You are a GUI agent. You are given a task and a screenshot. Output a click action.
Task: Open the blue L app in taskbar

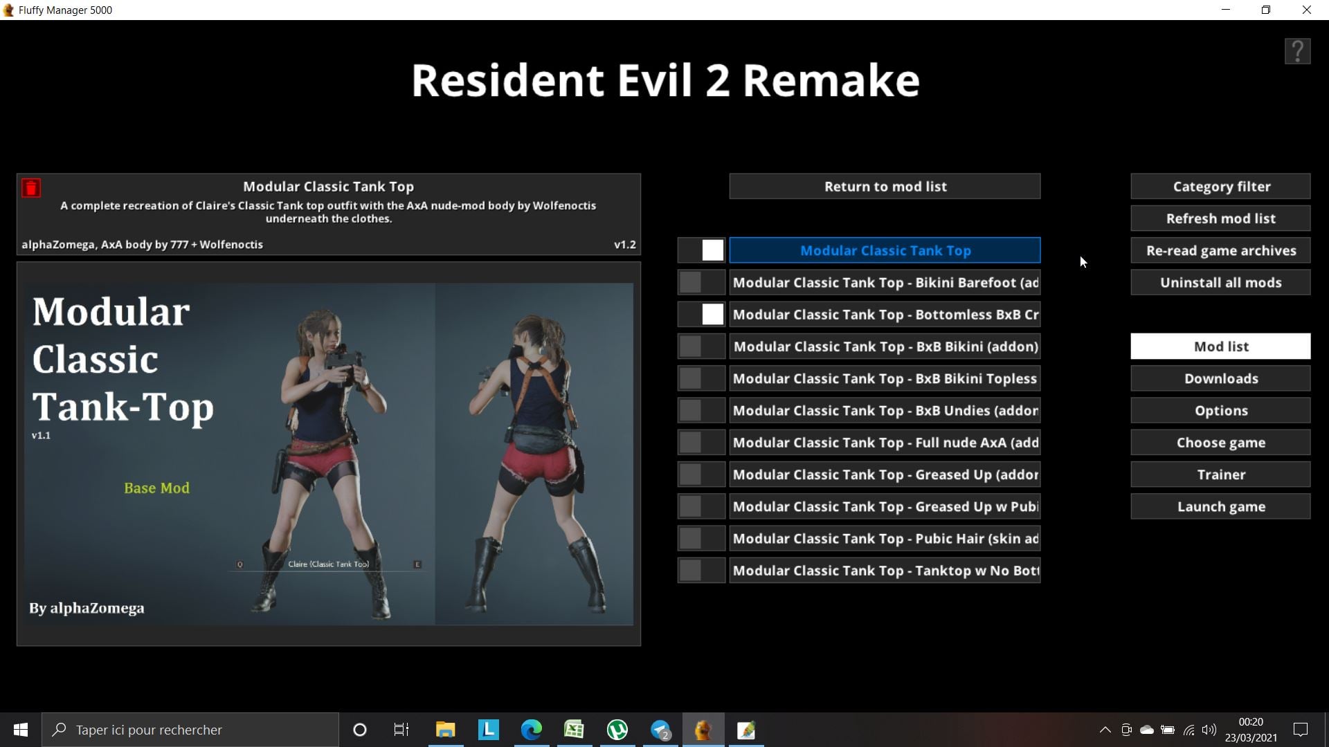point(488,730)
